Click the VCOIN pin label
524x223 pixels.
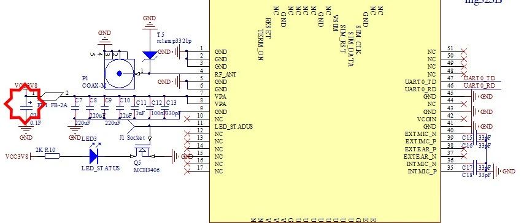(426, 119)
